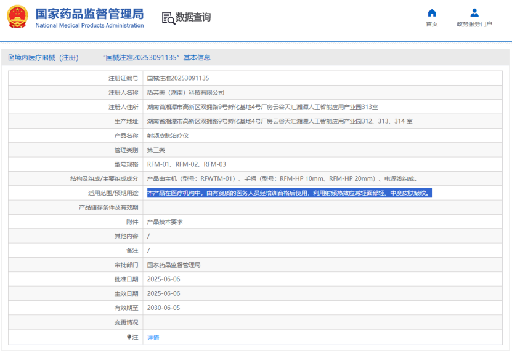Click the 产品技术要求 attachment entry
Viewport: 512px width, 355px height.
pyautogui.click(x=165, y=221)
